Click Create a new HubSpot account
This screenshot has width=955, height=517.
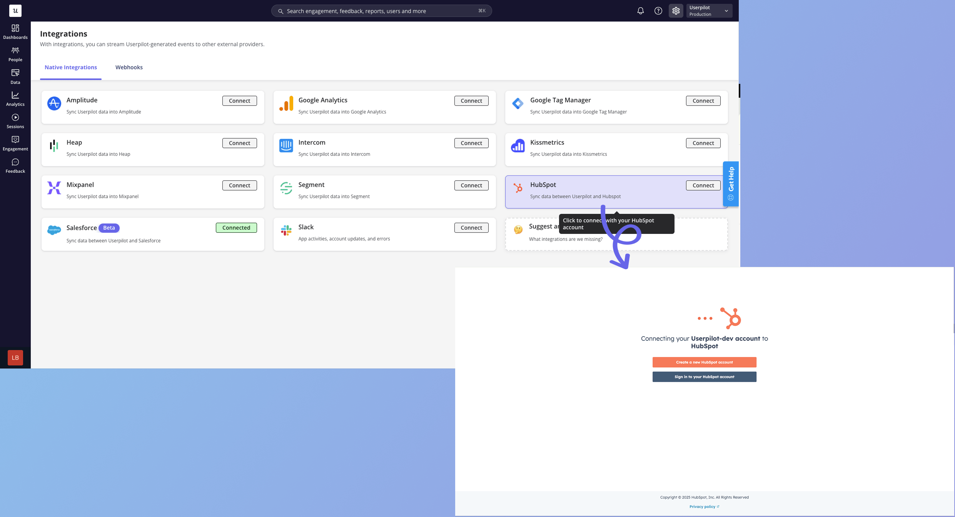pos(704,362)
